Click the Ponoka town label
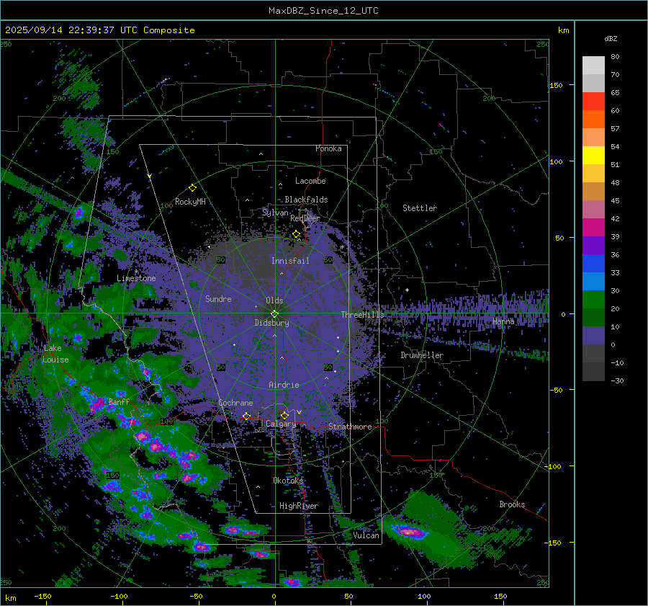Viewport: 648px width, 606px height. 328,148
